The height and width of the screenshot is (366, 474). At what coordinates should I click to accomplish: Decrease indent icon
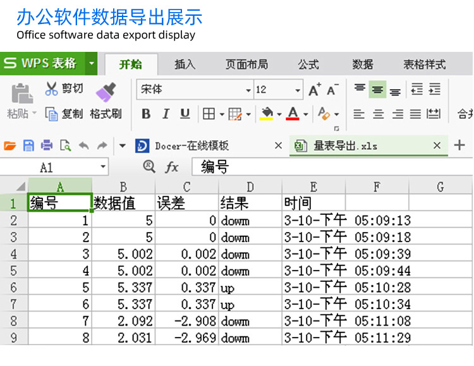(417, 89)
